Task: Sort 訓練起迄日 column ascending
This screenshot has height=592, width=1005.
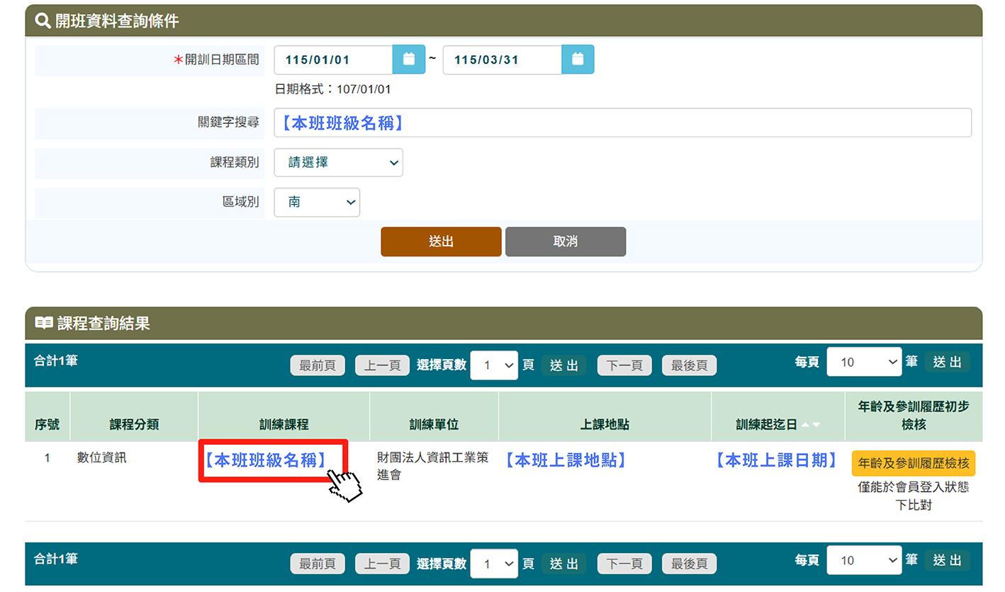Action: 805,424
